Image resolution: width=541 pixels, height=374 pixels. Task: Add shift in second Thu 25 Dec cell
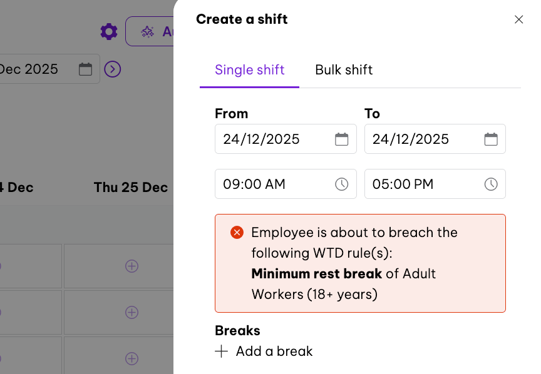pos(131,311)
